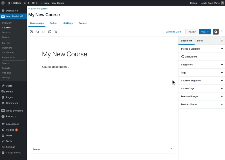This screenshot has width=225, height=160.
Task: Open the Appearance menu
Action: pyautogui.click(x=14, y=124)
